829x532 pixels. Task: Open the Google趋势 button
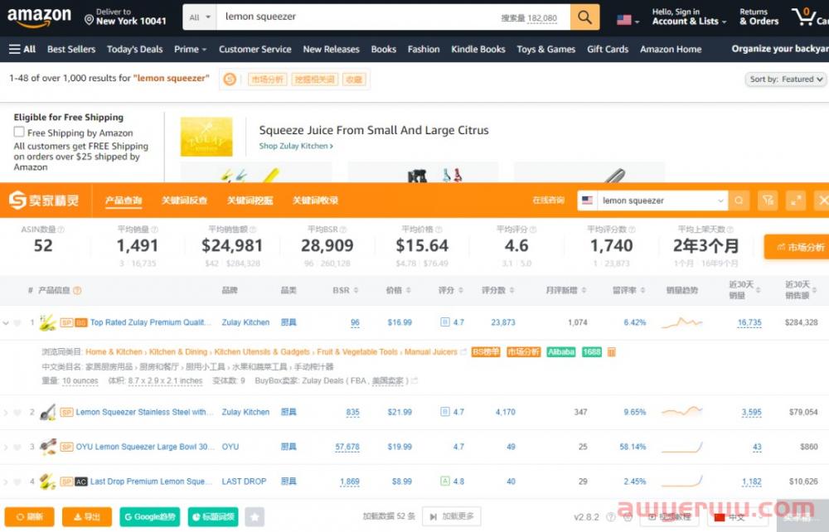pyautogui.click(x=149, y=517)
